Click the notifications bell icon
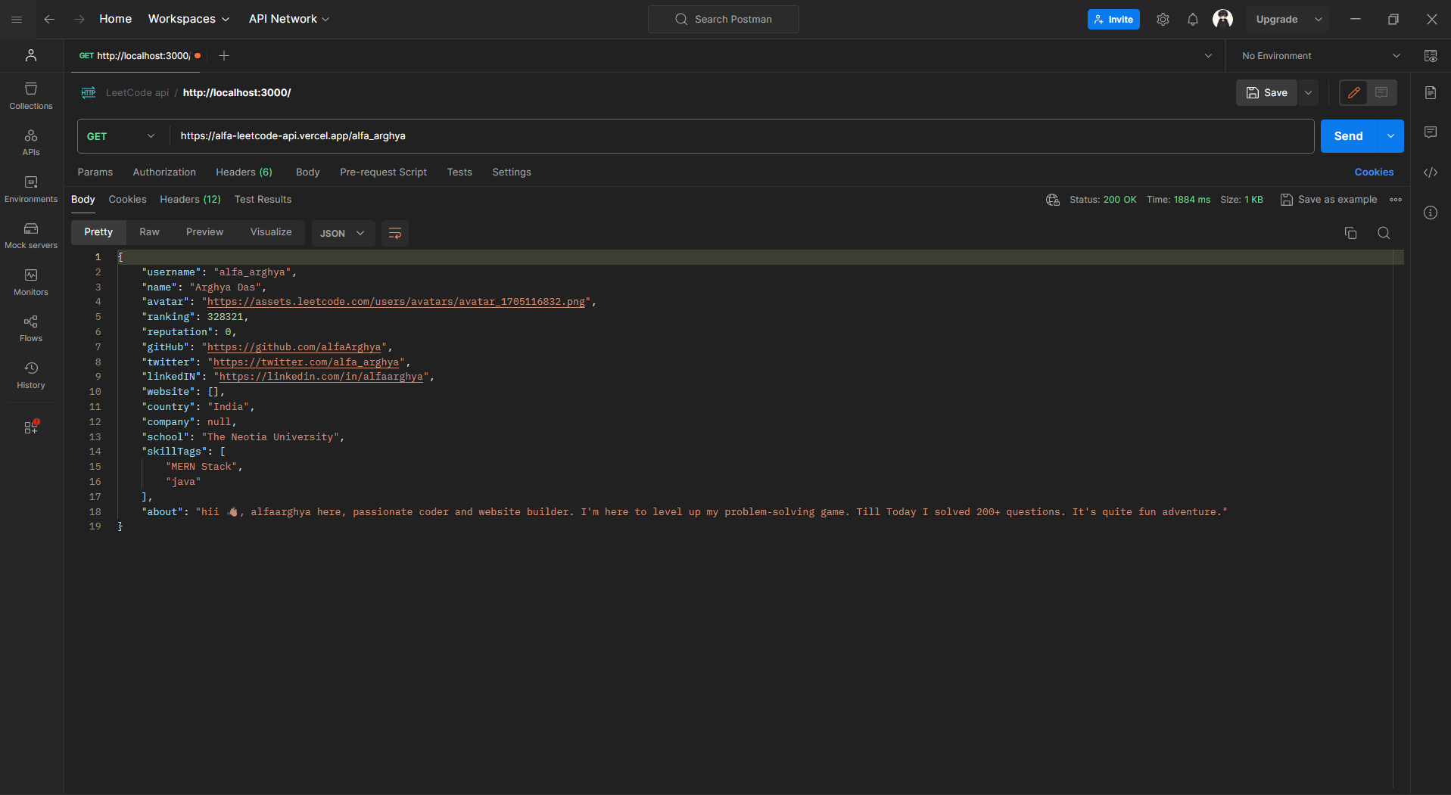The height and width of the screenshot is (795, 1451). 1192,20
